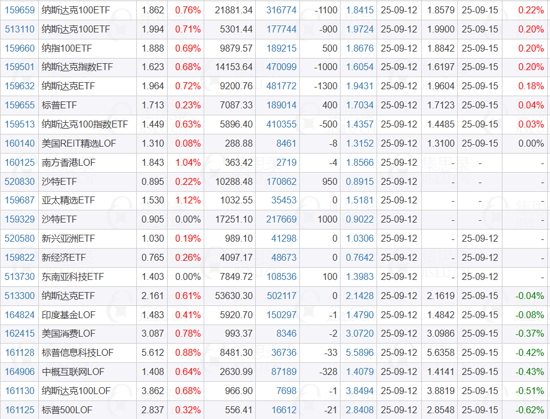Click premium rate 0.22%
550x419 pixels.
point(531,10)
